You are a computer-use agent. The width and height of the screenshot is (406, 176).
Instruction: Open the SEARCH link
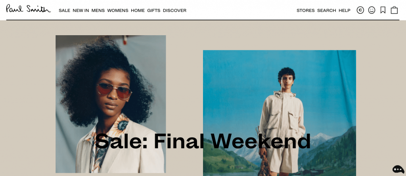pyautogui.click(x=327, y=11)
